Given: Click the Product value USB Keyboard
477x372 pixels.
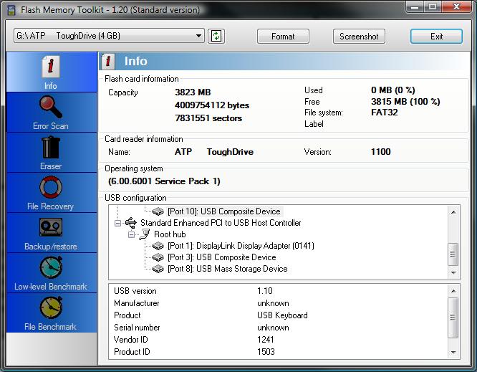Looking at the screenshot, I should pos(282,315).
